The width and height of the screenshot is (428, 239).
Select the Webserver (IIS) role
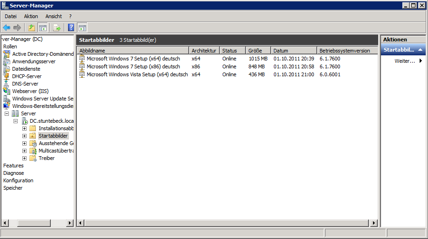[30, 91]
